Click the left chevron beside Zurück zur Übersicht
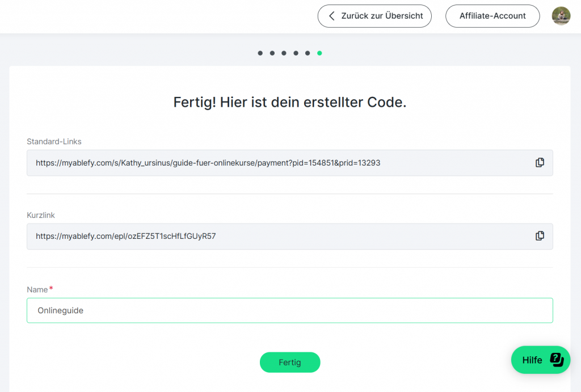The height and width of the screenshot is (392, 581). pos(332,16)
